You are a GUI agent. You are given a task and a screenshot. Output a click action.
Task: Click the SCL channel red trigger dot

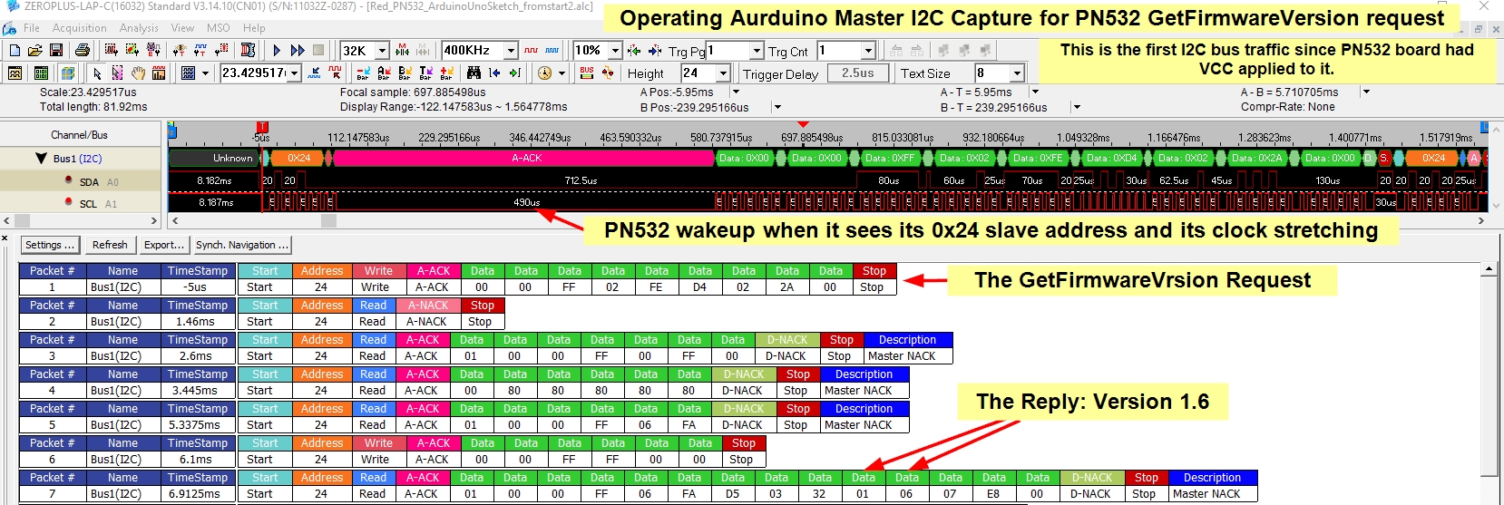[68, 201]
